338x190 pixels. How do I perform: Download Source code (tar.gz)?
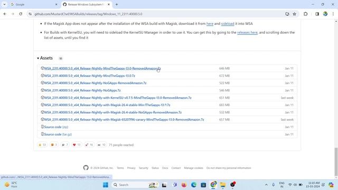(58, 135)
